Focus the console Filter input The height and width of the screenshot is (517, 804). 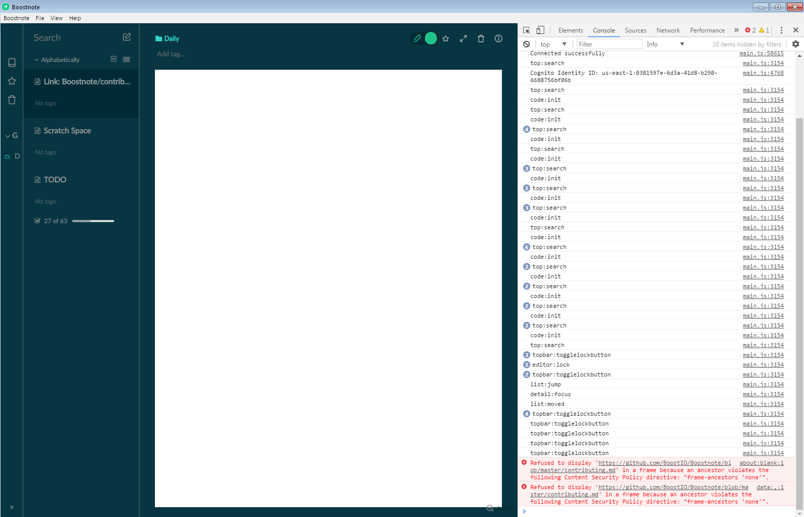click(609, 44)
